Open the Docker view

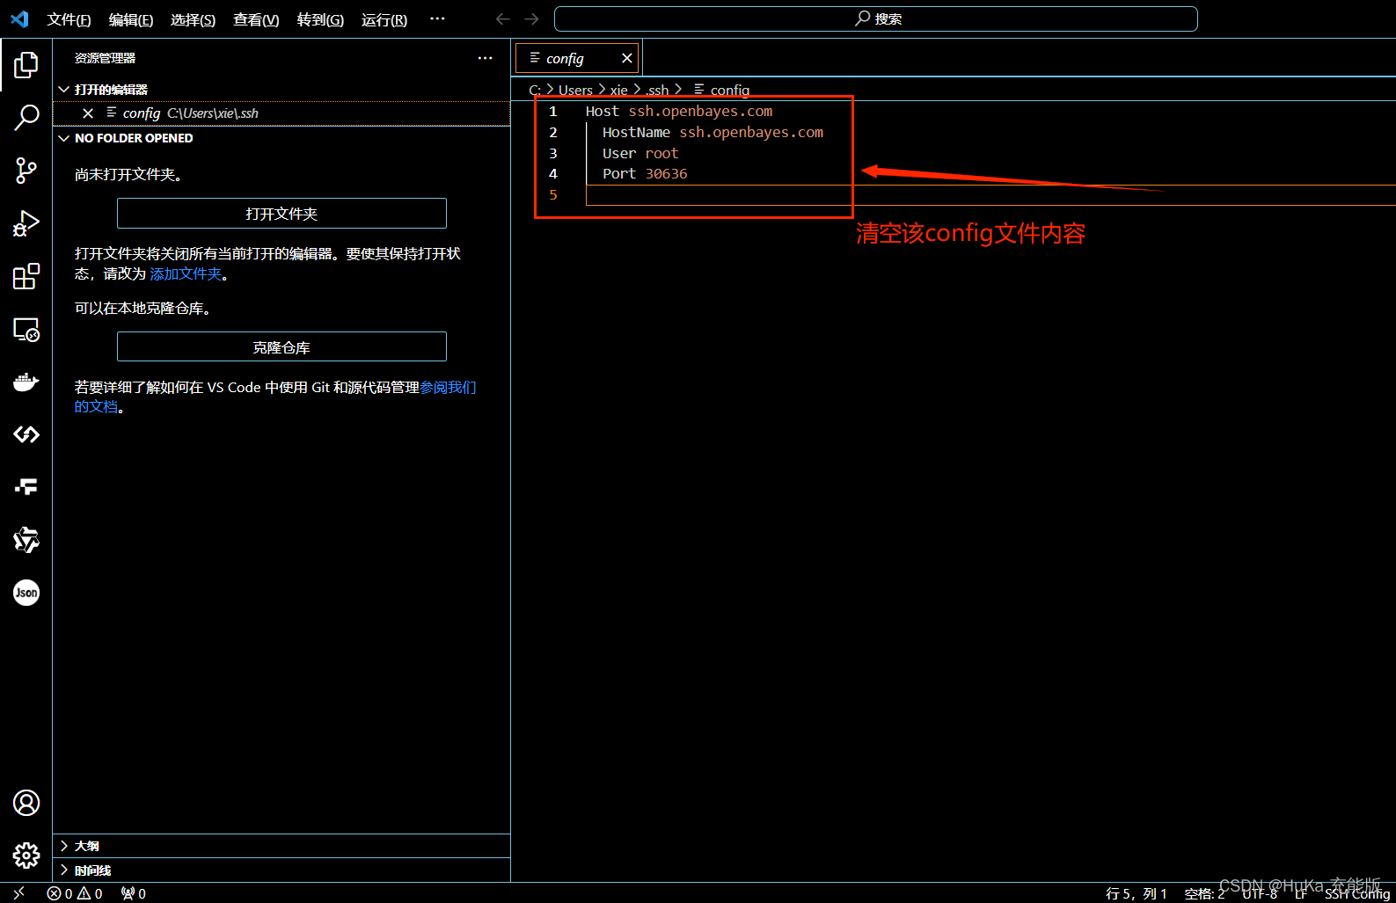point(26,382)
